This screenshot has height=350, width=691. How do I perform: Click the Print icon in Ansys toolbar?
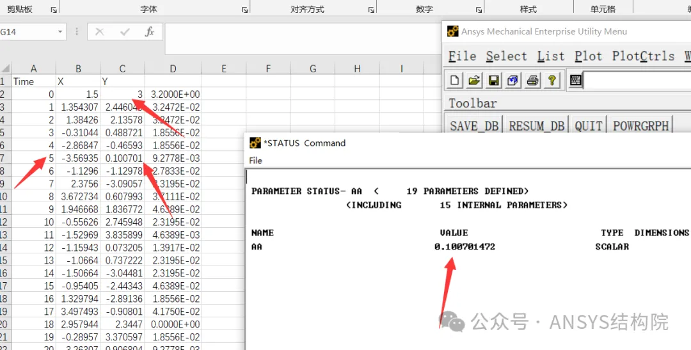[x=532, y=80]
